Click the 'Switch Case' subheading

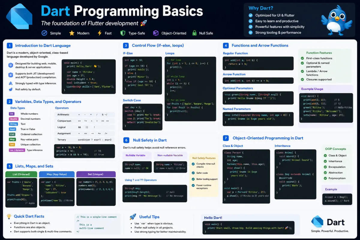coord(132,100)
